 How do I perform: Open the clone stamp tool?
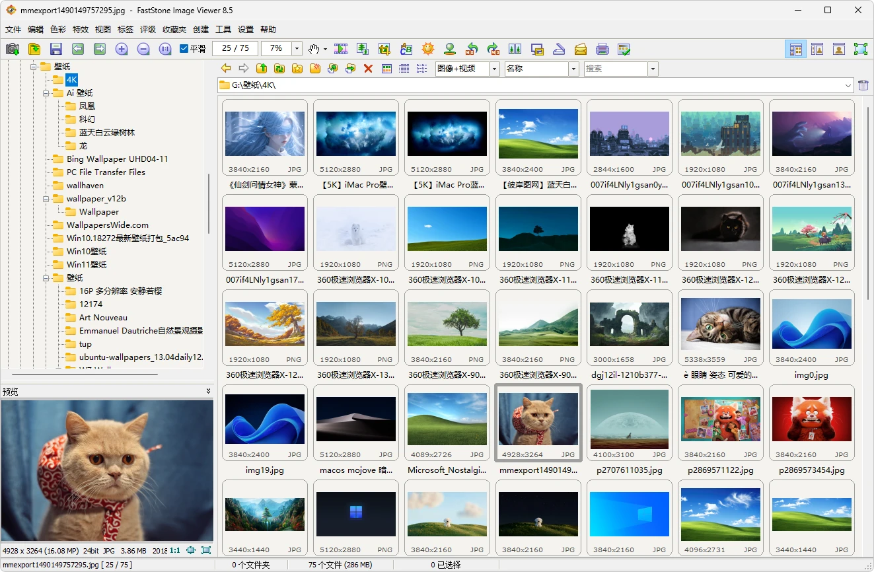450,49
